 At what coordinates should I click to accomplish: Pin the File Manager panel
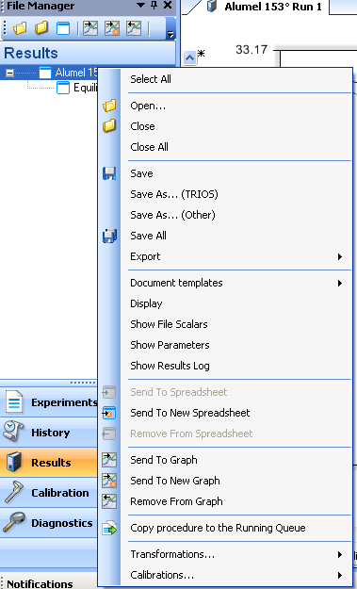[x=154, y=6]
